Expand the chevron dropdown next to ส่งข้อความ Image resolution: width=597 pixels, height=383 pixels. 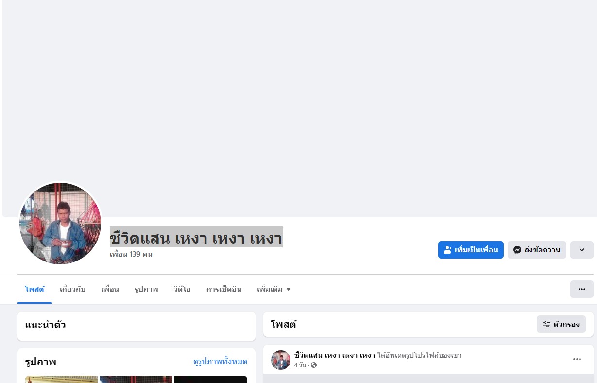pos(581,250)
